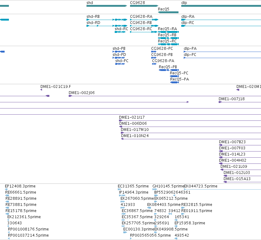Screen dimensions: 261x240
Task: Open clone DME1-021L09
Action: pos(241,170)
